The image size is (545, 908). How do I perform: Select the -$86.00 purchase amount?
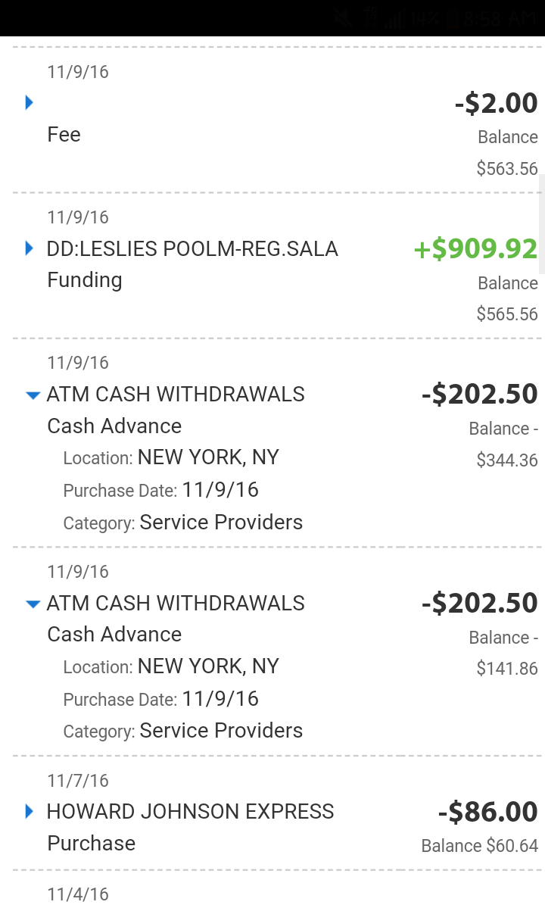(488, 812)
